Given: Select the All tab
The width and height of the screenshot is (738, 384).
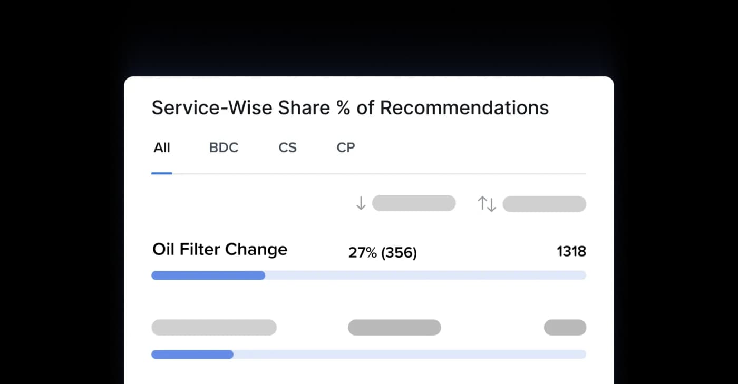Looking at the screenshot, I should [x=162, y=147].
